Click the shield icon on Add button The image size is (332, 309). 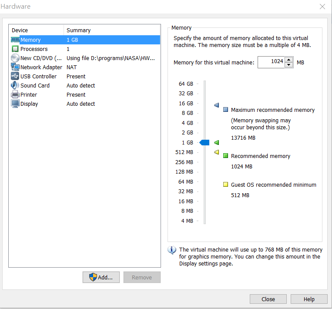pos(93,277)
